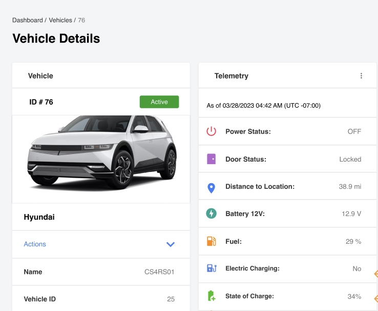
Task: Click the Vehicle Details page heading
Action: coord(56,38)
